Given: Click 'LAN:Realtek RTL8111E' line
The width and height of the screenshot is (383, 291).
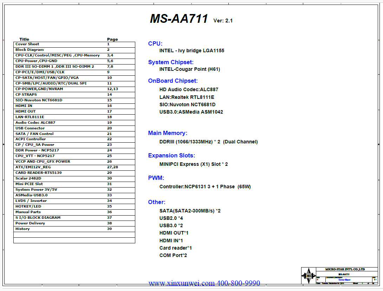Looking at the screenshot, I should (187, 97).
